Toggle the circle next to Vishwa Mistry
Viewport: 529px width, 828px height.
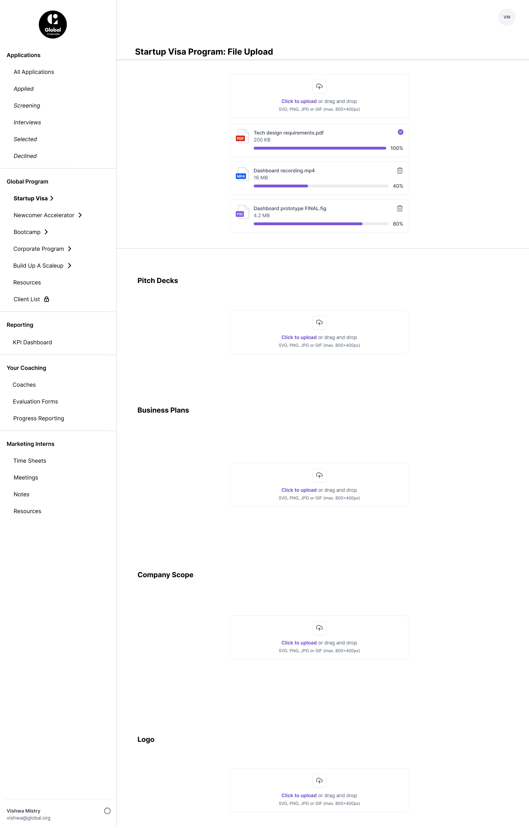pyautogui.click(x=107, y=811)
